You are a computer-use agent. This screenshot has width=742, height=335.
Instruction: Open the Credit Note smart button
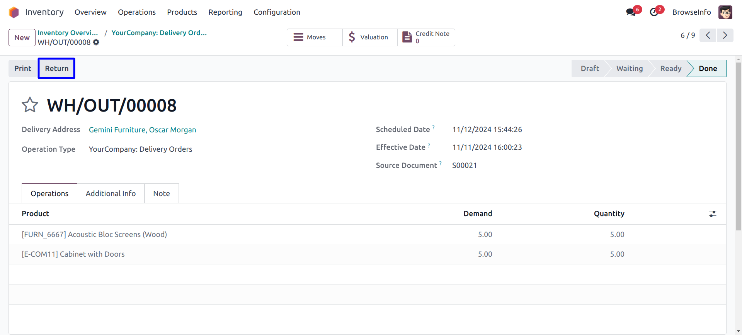click(x=426, y=37)
